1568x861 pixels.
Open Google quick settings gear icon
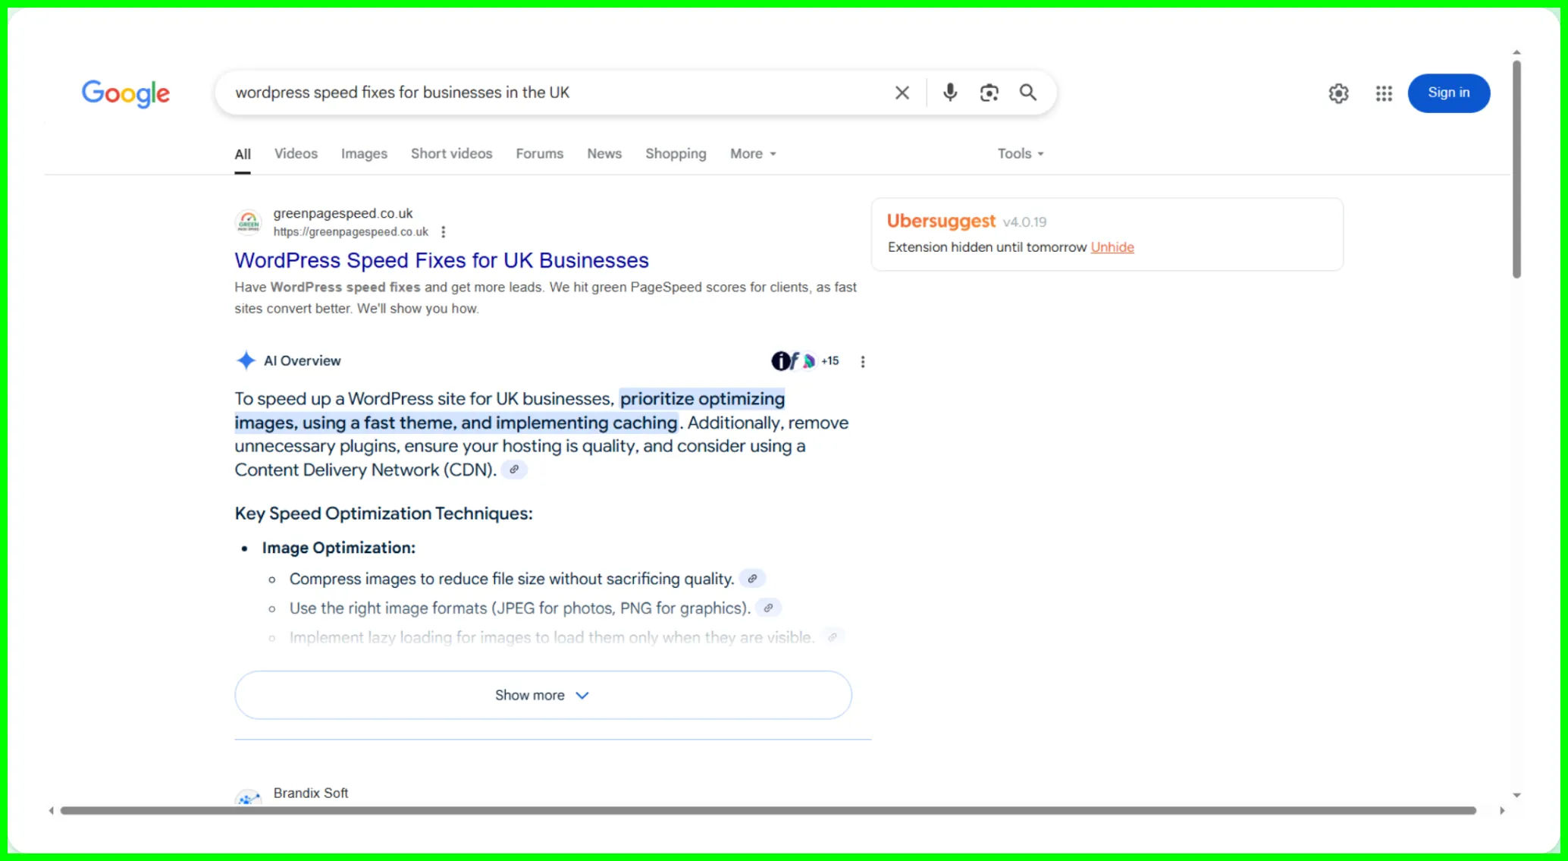coord(1338,93)
